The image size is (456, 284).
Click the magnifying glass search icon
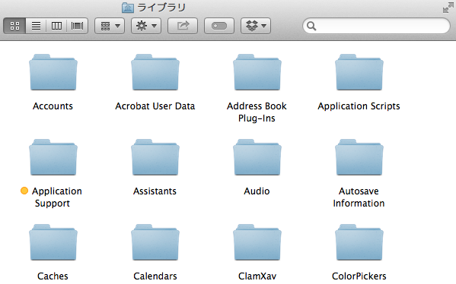[311, 26]
